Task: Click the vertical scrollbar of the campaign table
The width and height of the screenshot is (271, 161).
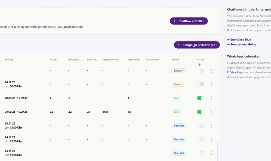Action: (x=218, y=151)
